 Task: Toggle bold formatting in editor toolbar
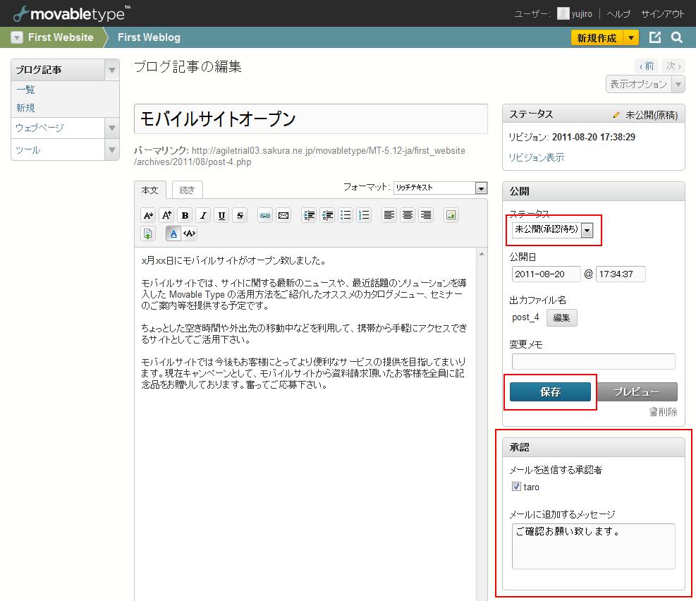(x=185, y=216)
